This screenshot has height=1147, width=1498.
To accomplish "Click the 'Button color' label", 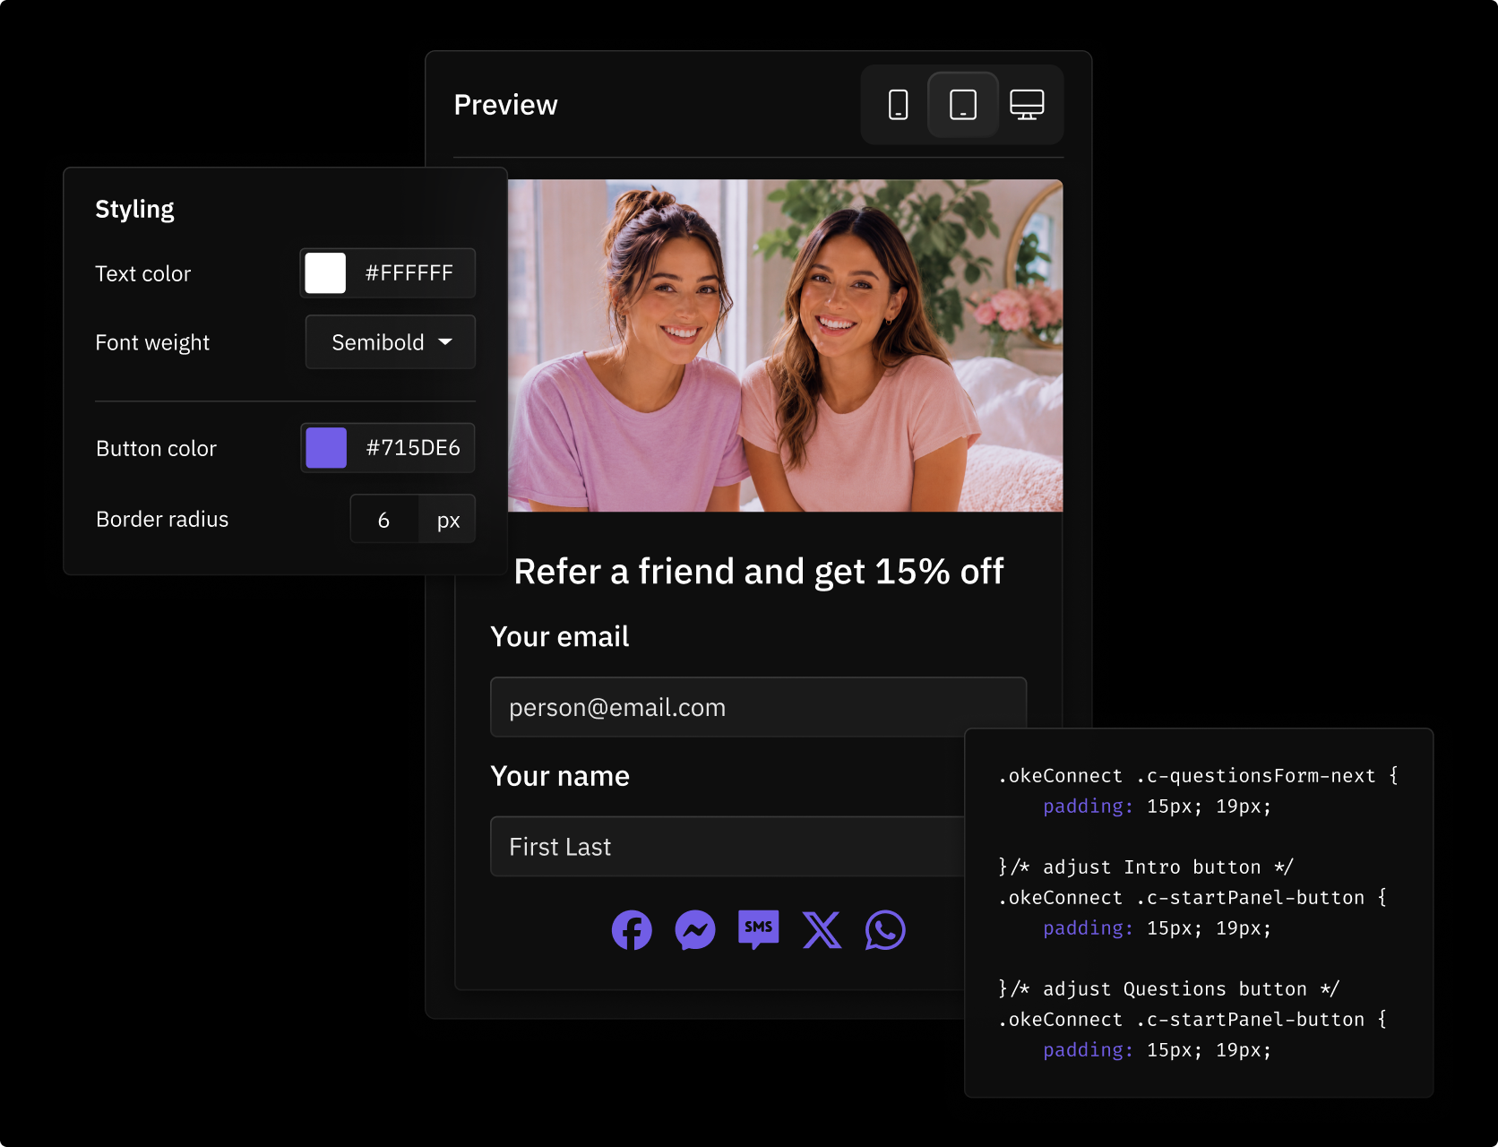I will pos(156,449).
